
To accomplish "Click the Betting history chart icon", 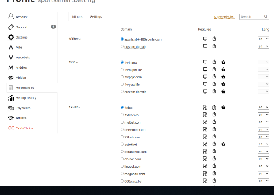I will (11, 98).
